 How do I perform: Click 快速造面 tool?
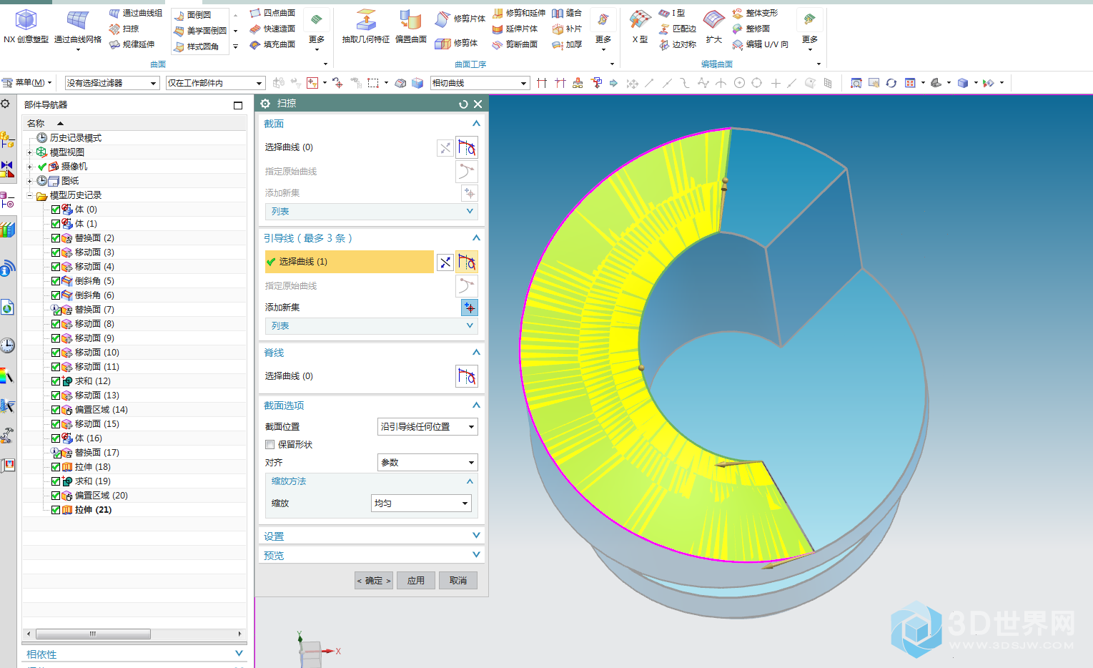point(272,29)
